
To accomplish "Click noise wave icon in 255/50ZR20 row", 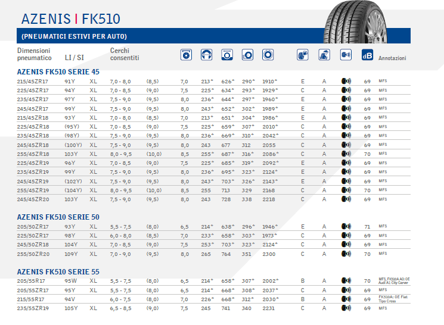I will pos(345,254).
